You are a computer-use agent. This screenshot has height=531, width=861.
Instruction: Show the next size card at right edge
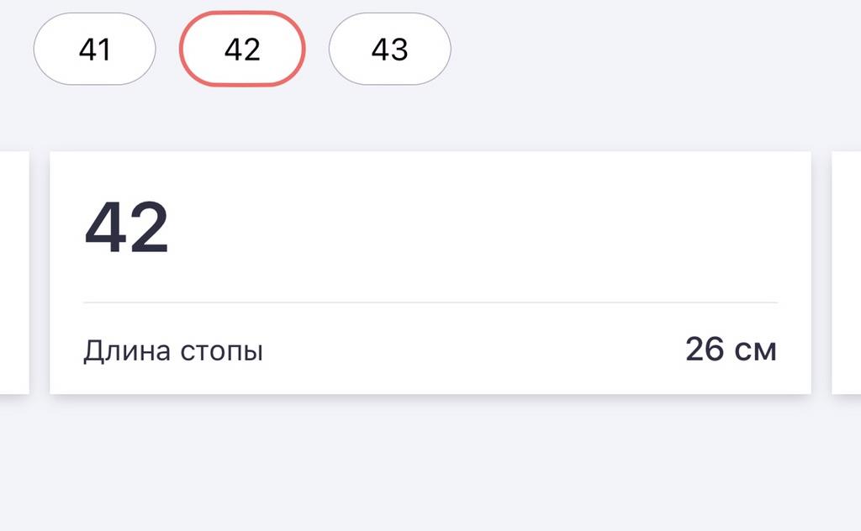pos(847,272)
